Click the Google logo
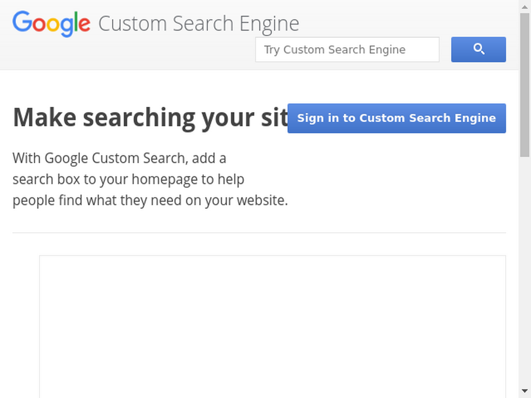The width and height of the screenshot is (531, 398). (x=51, y=24)
